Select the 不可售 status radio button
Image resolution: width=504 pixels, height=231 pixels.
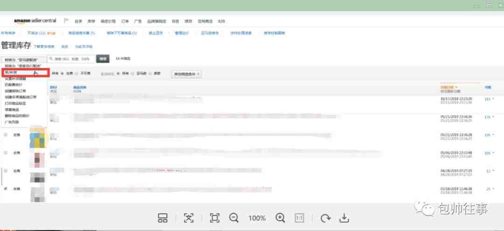77,74
